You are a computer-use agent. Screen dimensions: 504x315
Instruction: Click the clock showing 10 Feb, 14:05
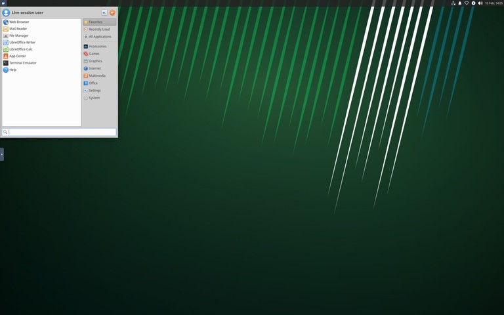point(493,3)
